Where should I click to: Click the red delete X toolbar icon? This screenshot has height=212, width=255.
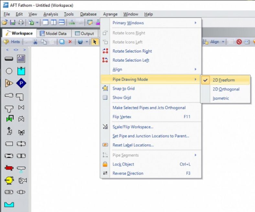[x=70, y=42]
